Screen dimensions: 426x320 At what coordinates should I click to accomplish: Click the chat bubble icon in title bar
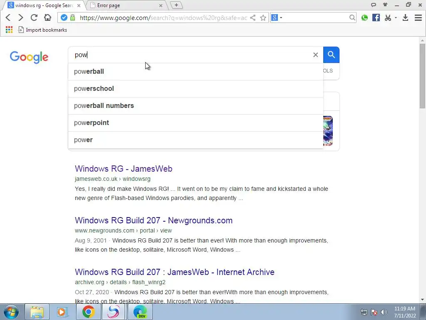pos(374,5)
